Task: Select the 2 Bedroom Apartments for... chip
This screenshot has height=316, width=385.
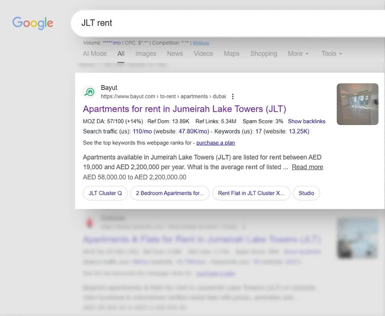Action: pyautogui.click(x=170, y=193)
